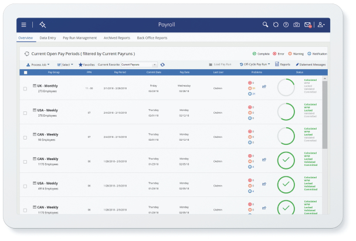The image size is (356, 241).
Task: Open the hamburger navigation menu
Action: pos(23,25)
